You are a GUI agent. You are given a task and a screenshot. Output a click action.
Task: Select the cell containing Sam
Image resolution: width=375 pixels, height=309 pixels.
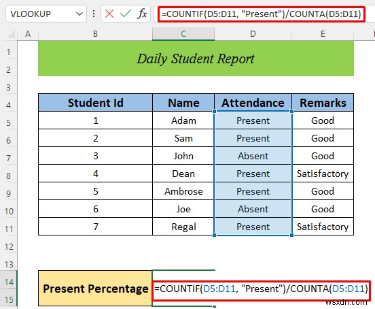[183, 138]
